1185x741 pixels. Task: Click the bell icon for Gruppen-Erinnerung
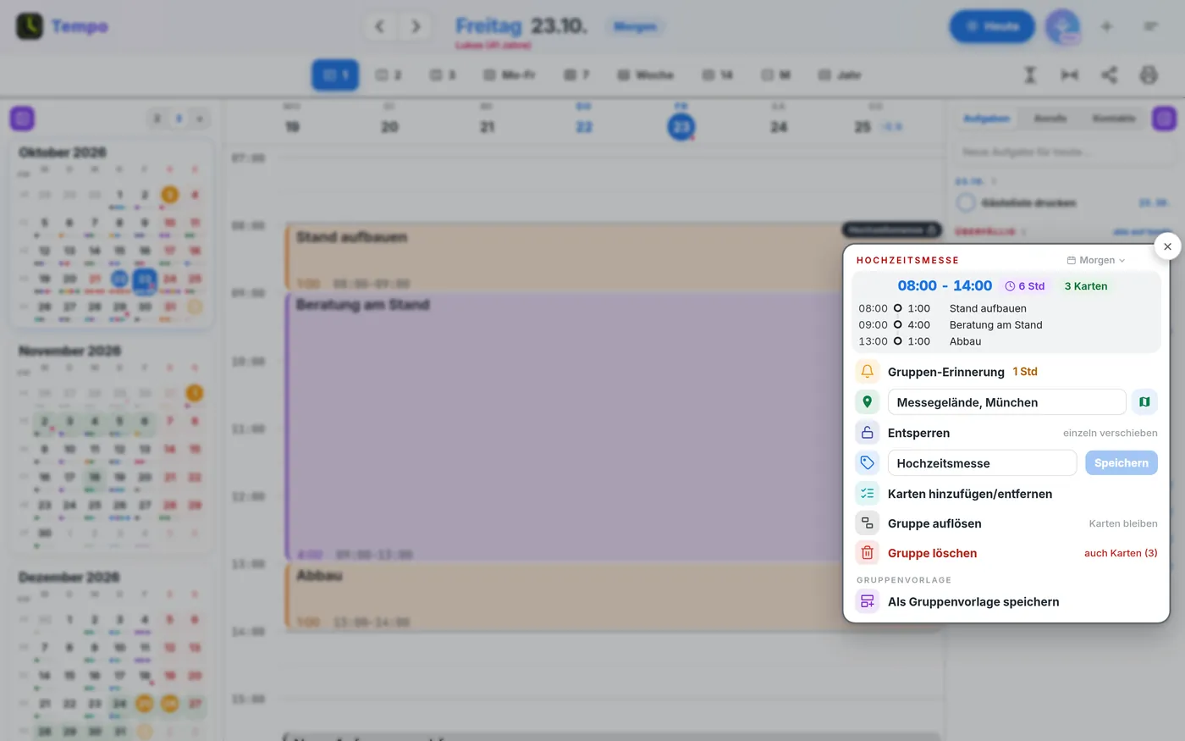[x=867, y=372]
